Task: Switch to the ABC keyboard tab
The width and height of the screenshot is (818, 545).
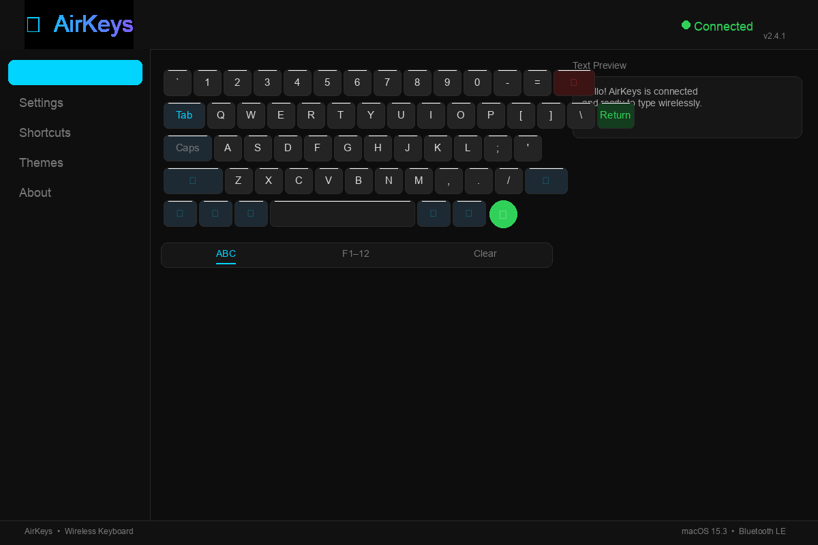Action: 226,253
